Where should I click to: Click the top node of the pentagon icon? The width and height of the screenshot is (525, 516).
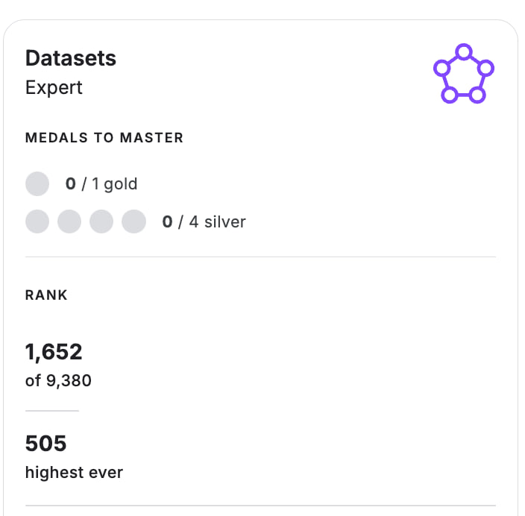point(463,52)
